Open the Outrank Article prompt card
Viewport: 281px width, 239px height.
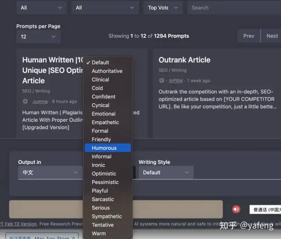184,60
